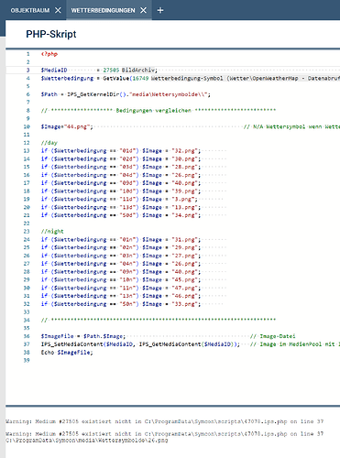
Task: Click the "03d" condition line
Action: tap(121, 167)
